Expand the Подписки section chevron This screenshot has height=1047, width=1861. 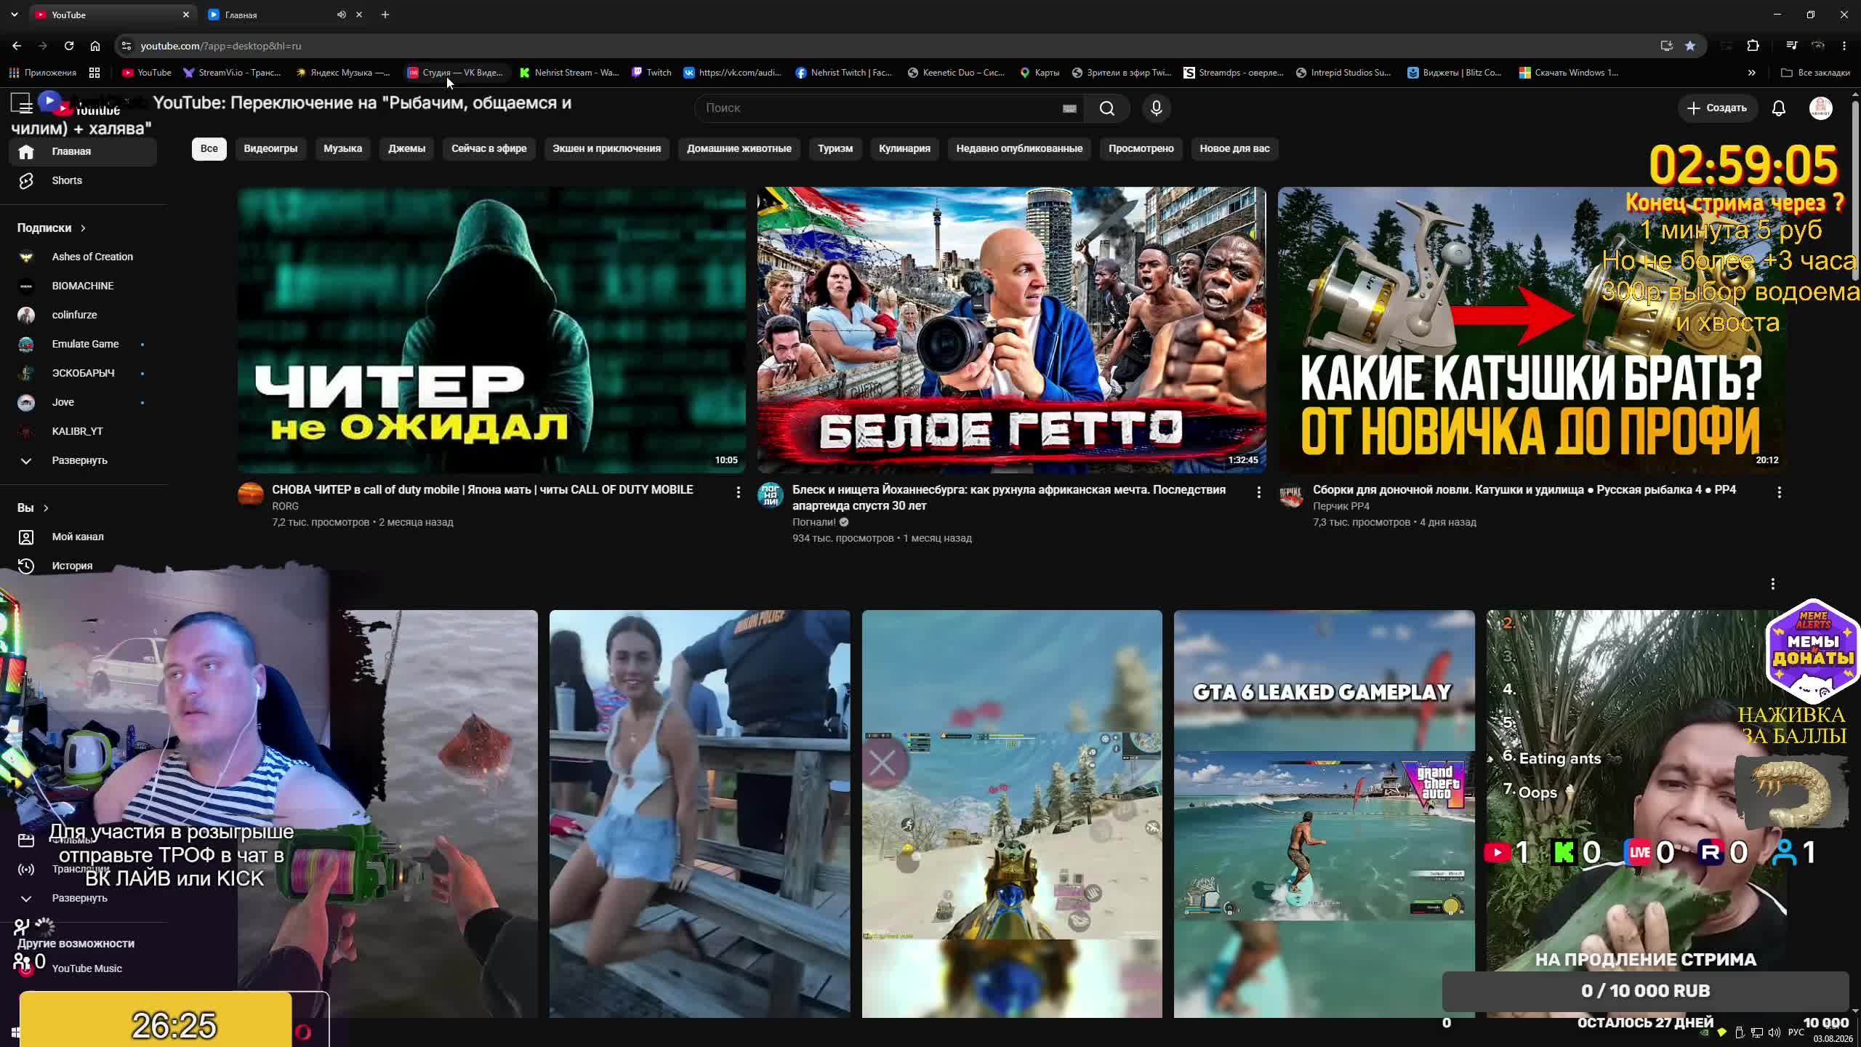[83, 228]
